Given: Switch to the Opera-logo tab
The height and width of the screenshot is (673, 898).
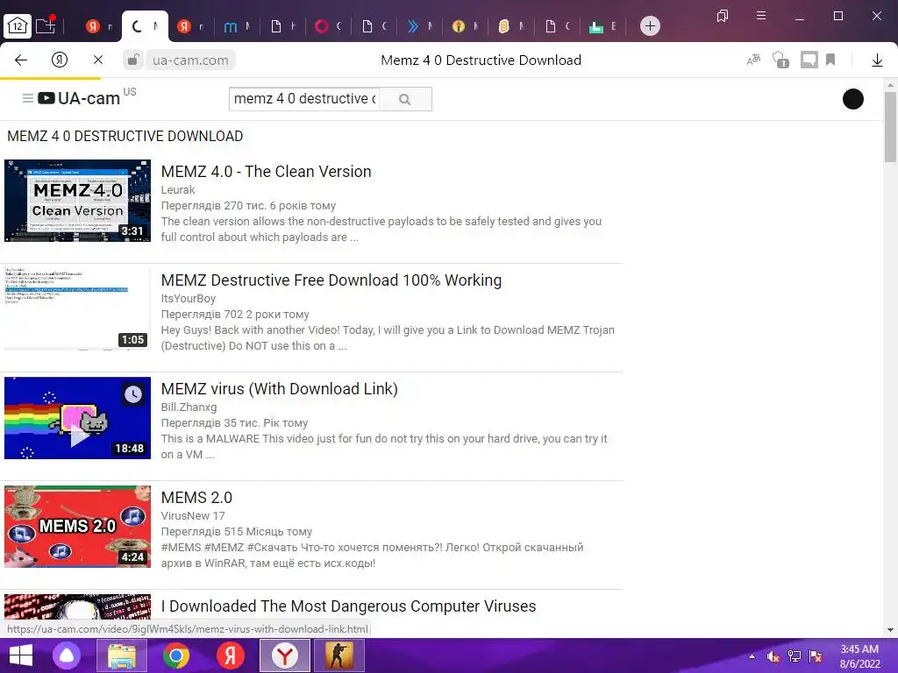Looking at the screenshot, I should (328, 26).
